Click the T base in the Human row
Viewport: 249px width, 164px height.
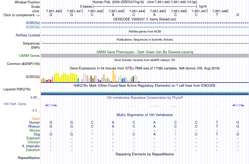217,122
